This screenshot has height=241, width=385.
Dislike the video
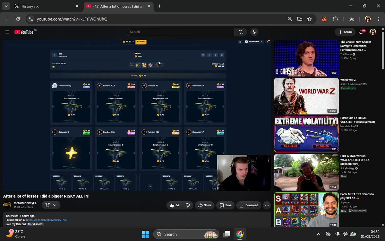click(x=188, y=205)
